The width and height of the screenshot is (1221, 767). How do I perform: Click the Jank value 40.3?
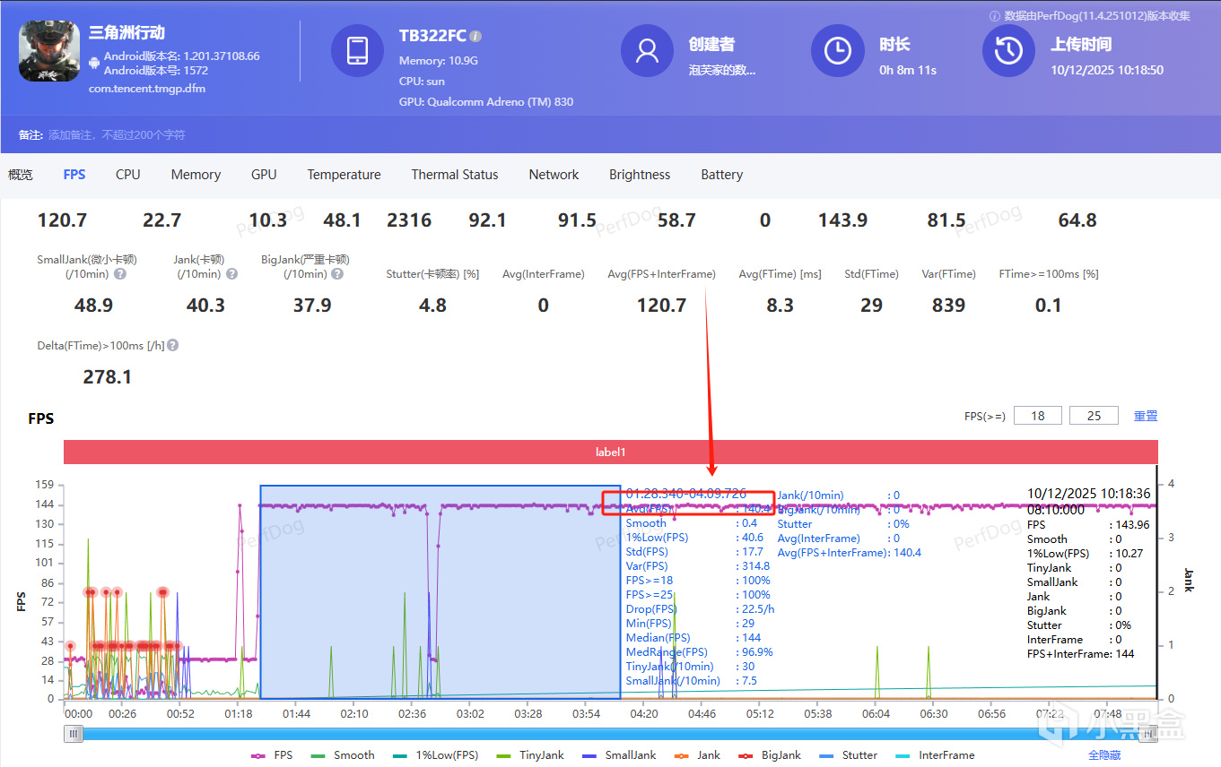pyautogui.click(x=205, y=306)
